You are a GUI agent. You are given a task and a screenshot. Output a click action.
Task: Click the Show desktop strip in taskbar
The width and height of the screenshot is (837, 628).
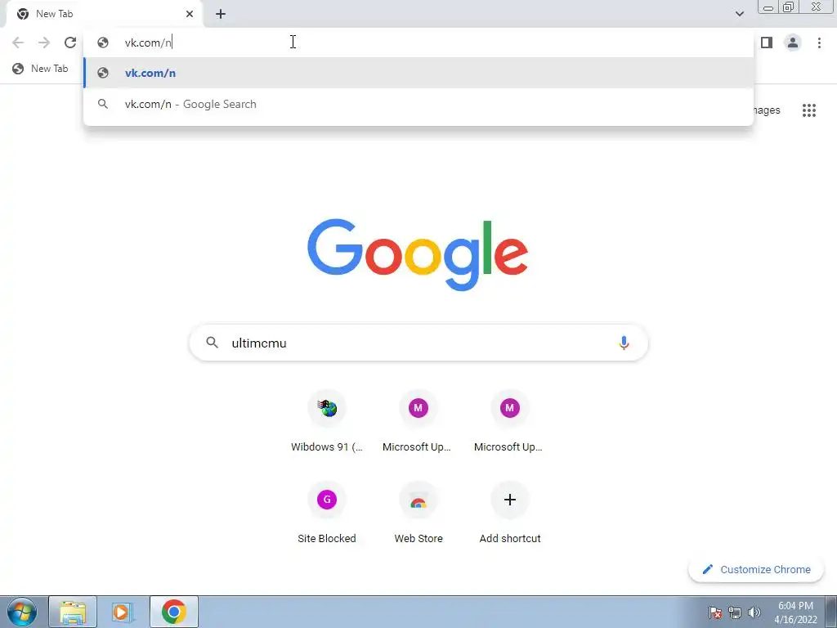coord(831,612)
